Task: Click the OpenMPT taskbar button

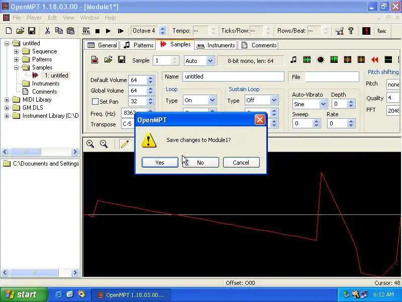Action: (131, 295)
